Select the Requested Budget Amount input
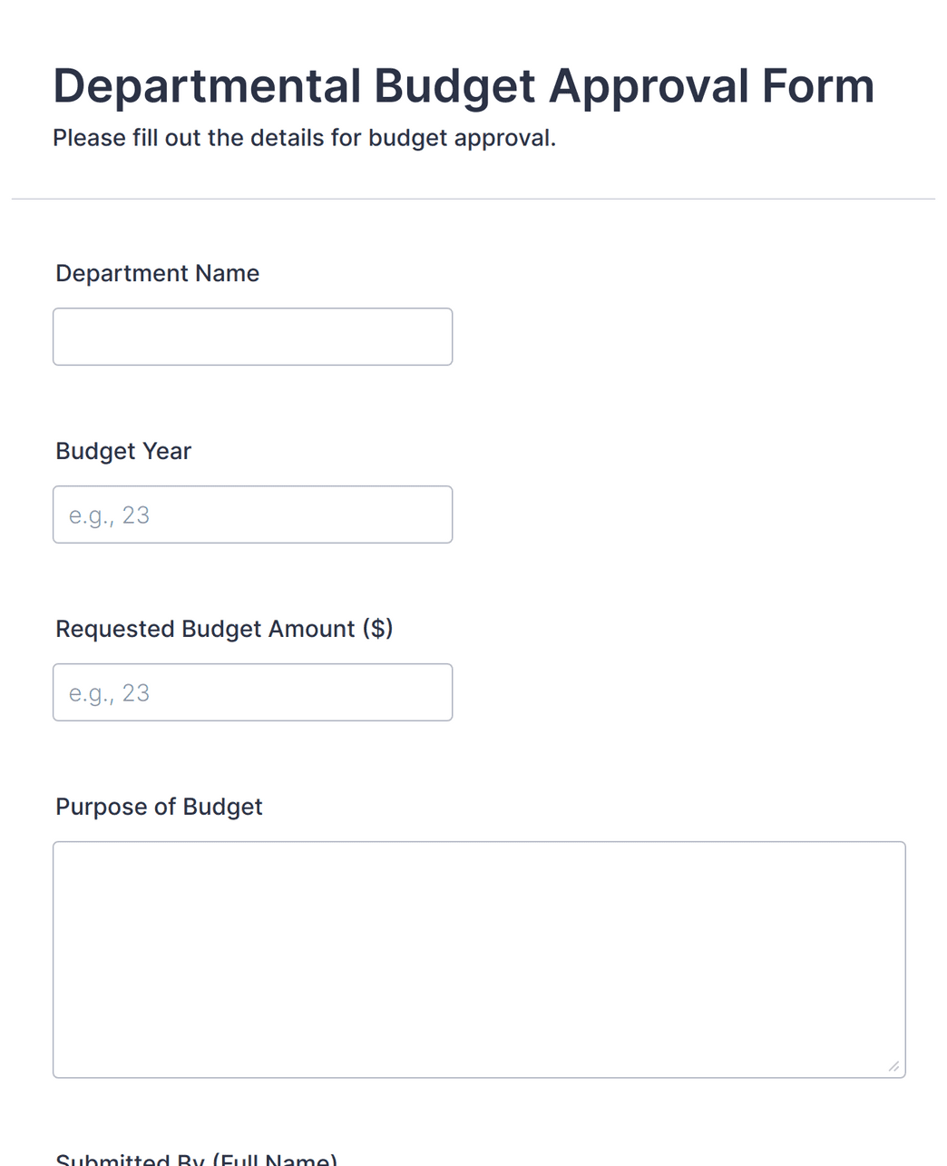 [x=252, y=692]
